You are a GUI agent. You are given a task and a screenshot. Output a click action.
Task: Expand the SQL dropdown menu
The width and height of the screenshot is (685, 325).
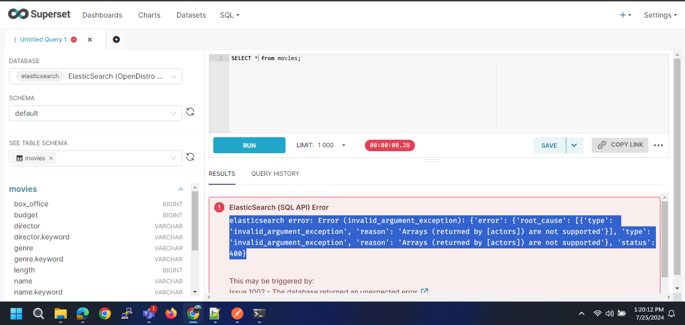point(230,15)
